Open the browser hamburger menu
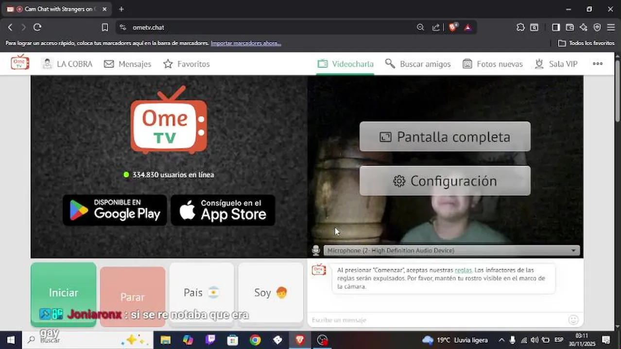Image resolution: width=621 pixels, height=349 pixels. click(611, 28)
